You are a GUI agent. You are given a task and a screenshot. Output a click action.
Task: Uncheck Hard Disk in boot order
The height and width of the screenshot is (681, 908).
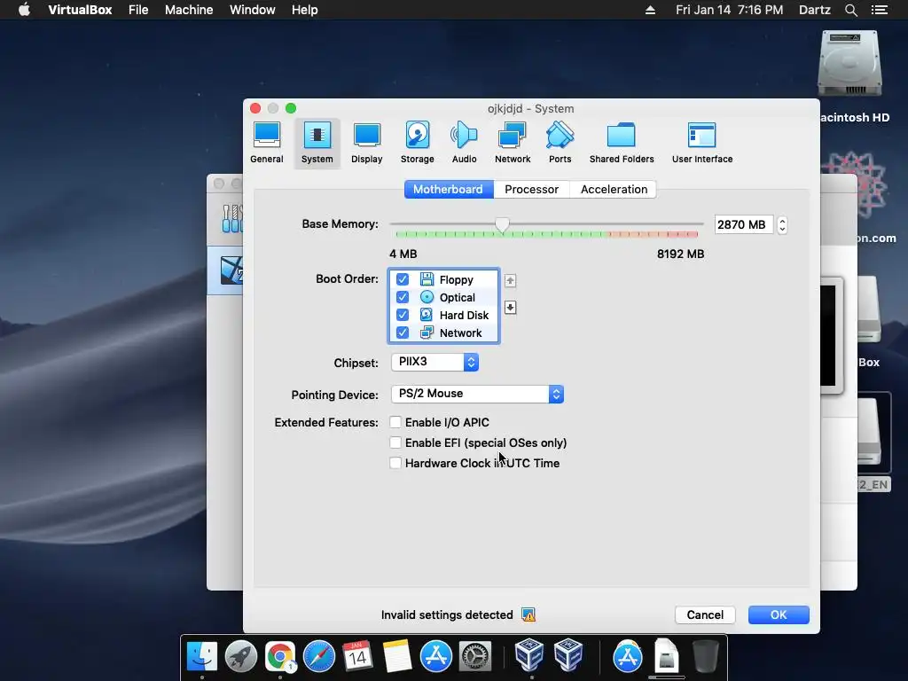[403, 315]
